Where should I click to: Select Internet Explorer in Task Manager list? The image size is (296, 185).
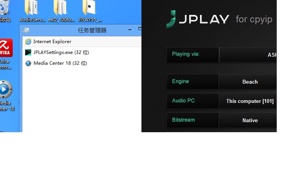(82, 42)
